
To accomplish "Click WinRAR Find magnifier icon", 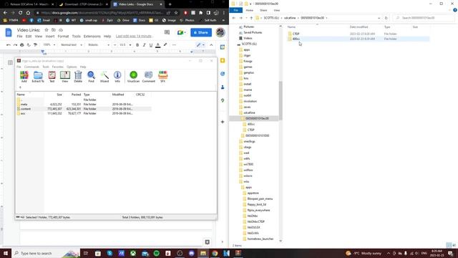I will (91, 77).
